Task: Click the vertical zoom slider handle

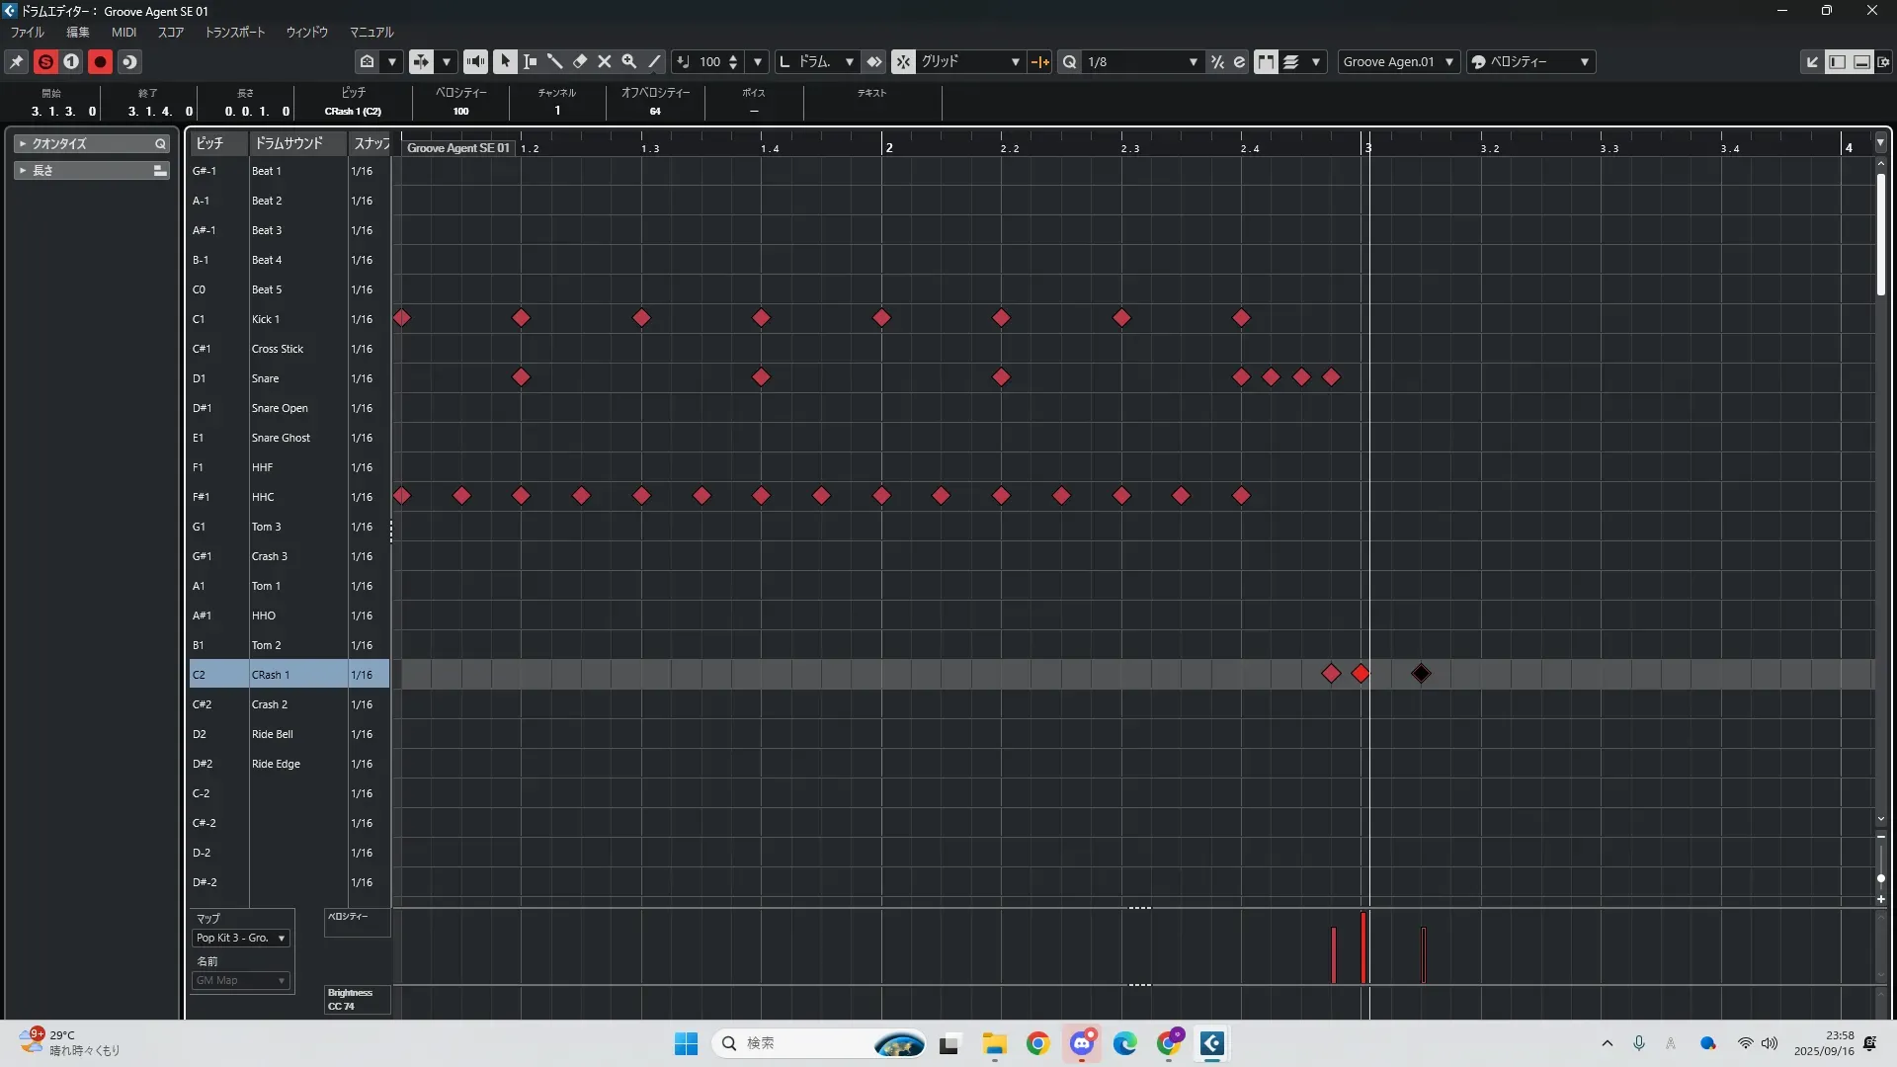Action: 1881,877
